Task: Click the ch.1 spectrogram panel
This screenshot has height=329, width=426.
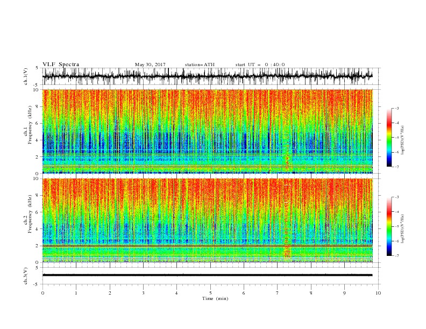Action: click(x=207, y=131)
